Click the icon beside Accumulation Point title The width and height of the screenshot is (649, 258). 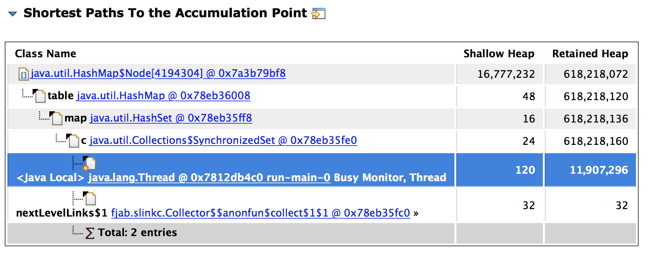(x=318, y=14)
